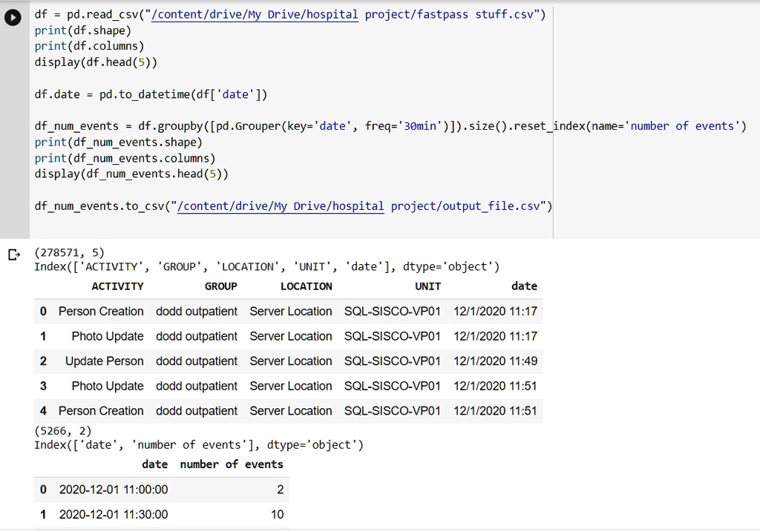Select the Person Creation cell in row 0
This screenshot has height=532, width=760.
pyautogui.click(x=101, y=311)
